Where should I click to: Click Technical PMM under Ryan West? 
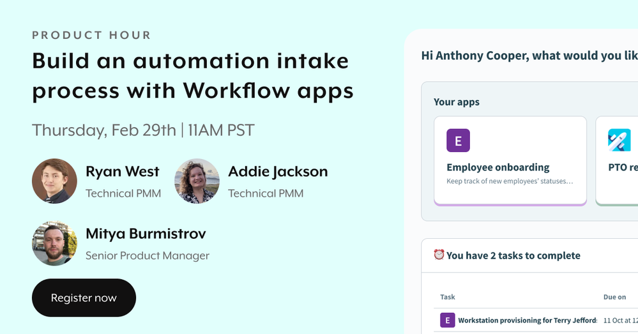pyautogui.click(x=123, y=194)
